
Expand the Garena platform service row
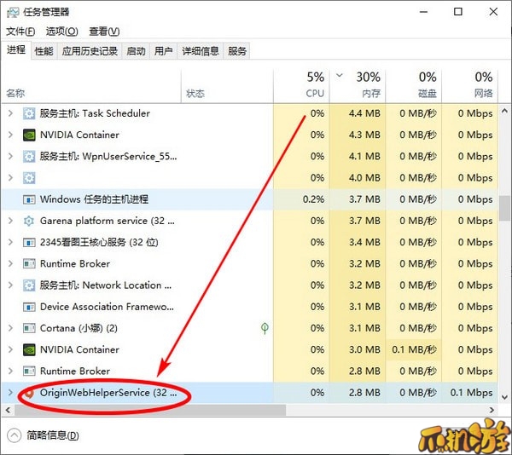10,221
